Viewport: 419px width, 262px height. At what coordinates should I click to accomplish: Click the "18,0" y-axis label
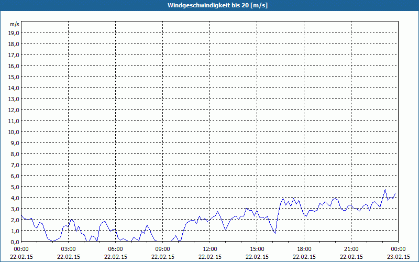pyautogui.click(x=14, y=44)
